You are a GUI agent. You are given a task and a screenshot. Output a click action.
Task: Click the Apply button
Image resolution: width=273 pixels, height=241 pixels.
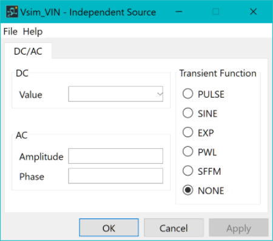tap(238, 228)
